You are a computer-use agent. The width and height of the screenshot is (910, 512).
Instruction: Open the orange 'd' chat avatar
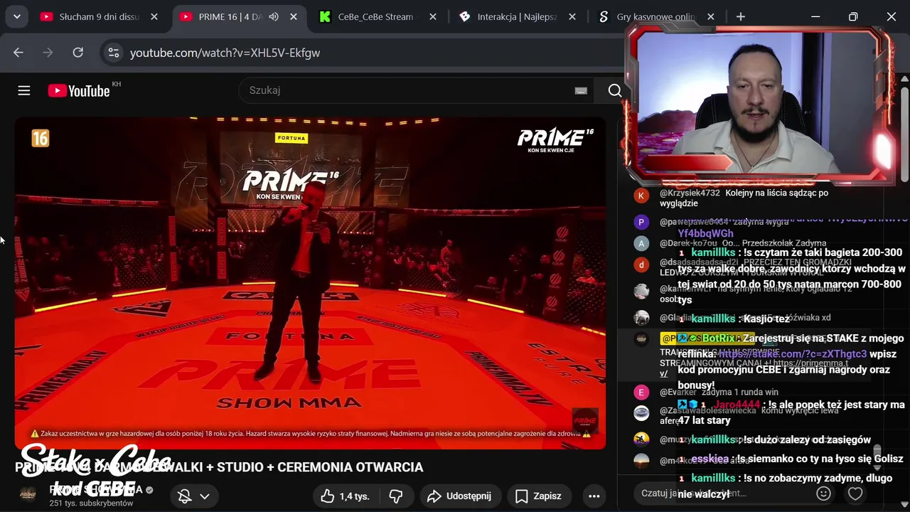[641, 265]
